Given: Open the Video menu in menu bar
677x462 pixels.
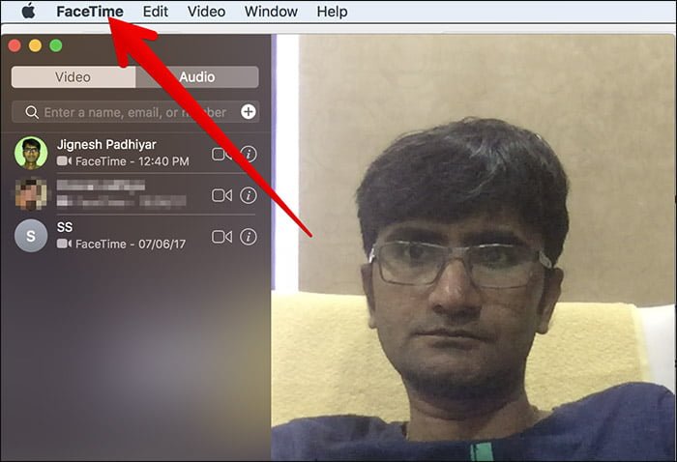Looking at the screenshot, I should click(206, 12).
